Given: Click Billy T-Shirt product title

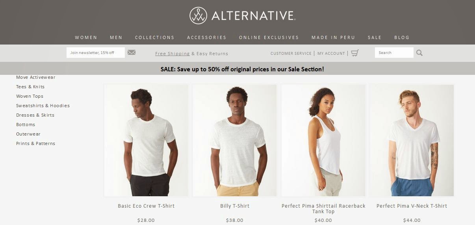Looking at the screenshot, I should click(235, 206).
